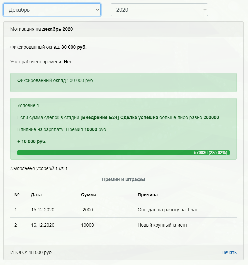Open the year dropdown showing 2020
This screenshot has height=265, width=248.
click(x=159, y=10)
